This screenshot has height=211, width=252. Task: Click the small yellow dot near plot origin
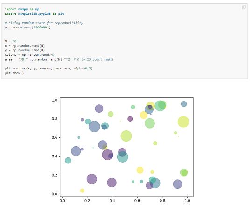pyautogui.click(x=82, y=191)
